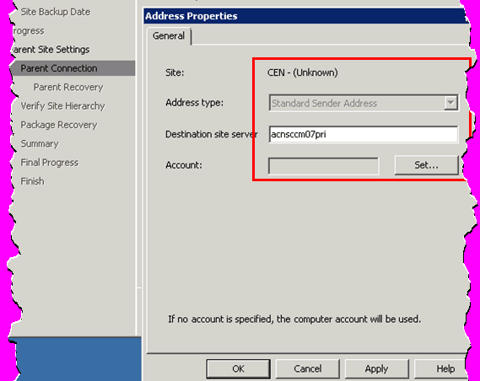
Task: Select Package Recovery step
Action: [59, 125]
